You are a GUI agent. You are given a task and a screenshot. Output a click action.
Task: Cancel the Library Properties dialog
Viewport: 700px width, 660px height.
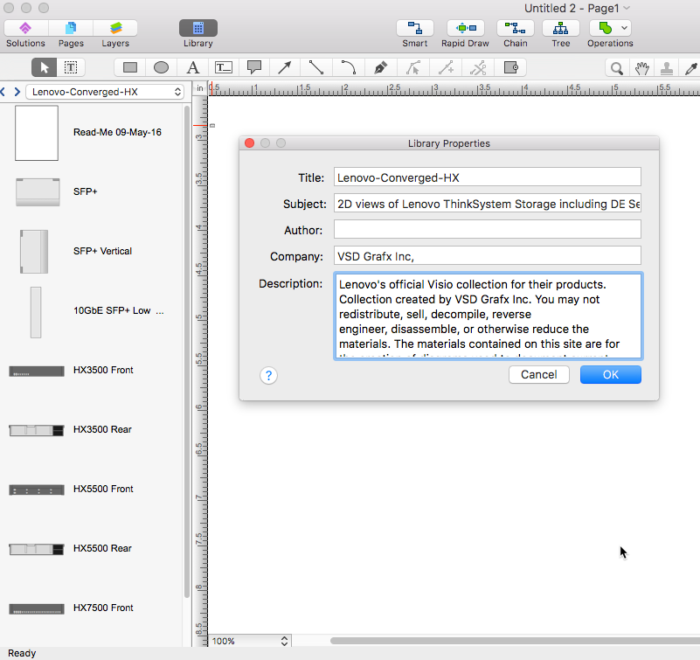(539, 375)
